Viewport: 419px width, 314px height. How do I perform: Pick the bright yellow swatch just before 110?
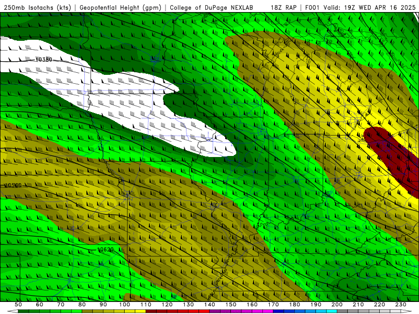click(140, 311)
